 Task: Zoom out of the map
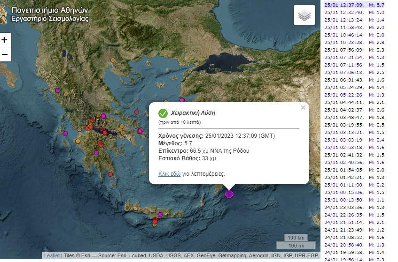point(5,54)
